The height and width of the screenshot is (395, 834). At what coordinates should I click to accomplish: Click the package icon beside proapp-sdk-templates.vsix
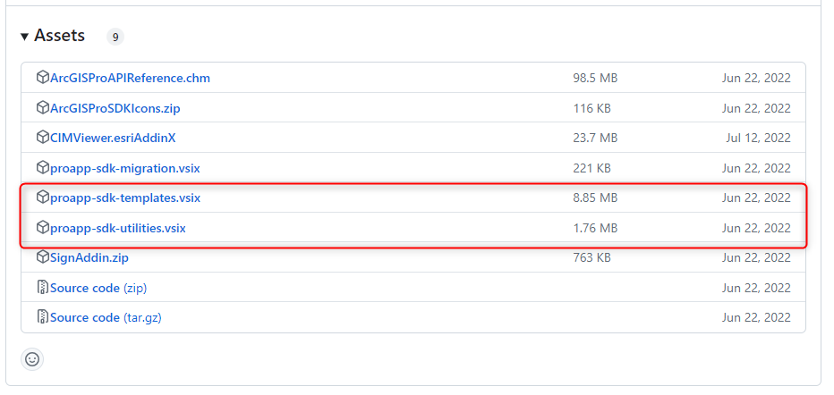click(42, 197)
